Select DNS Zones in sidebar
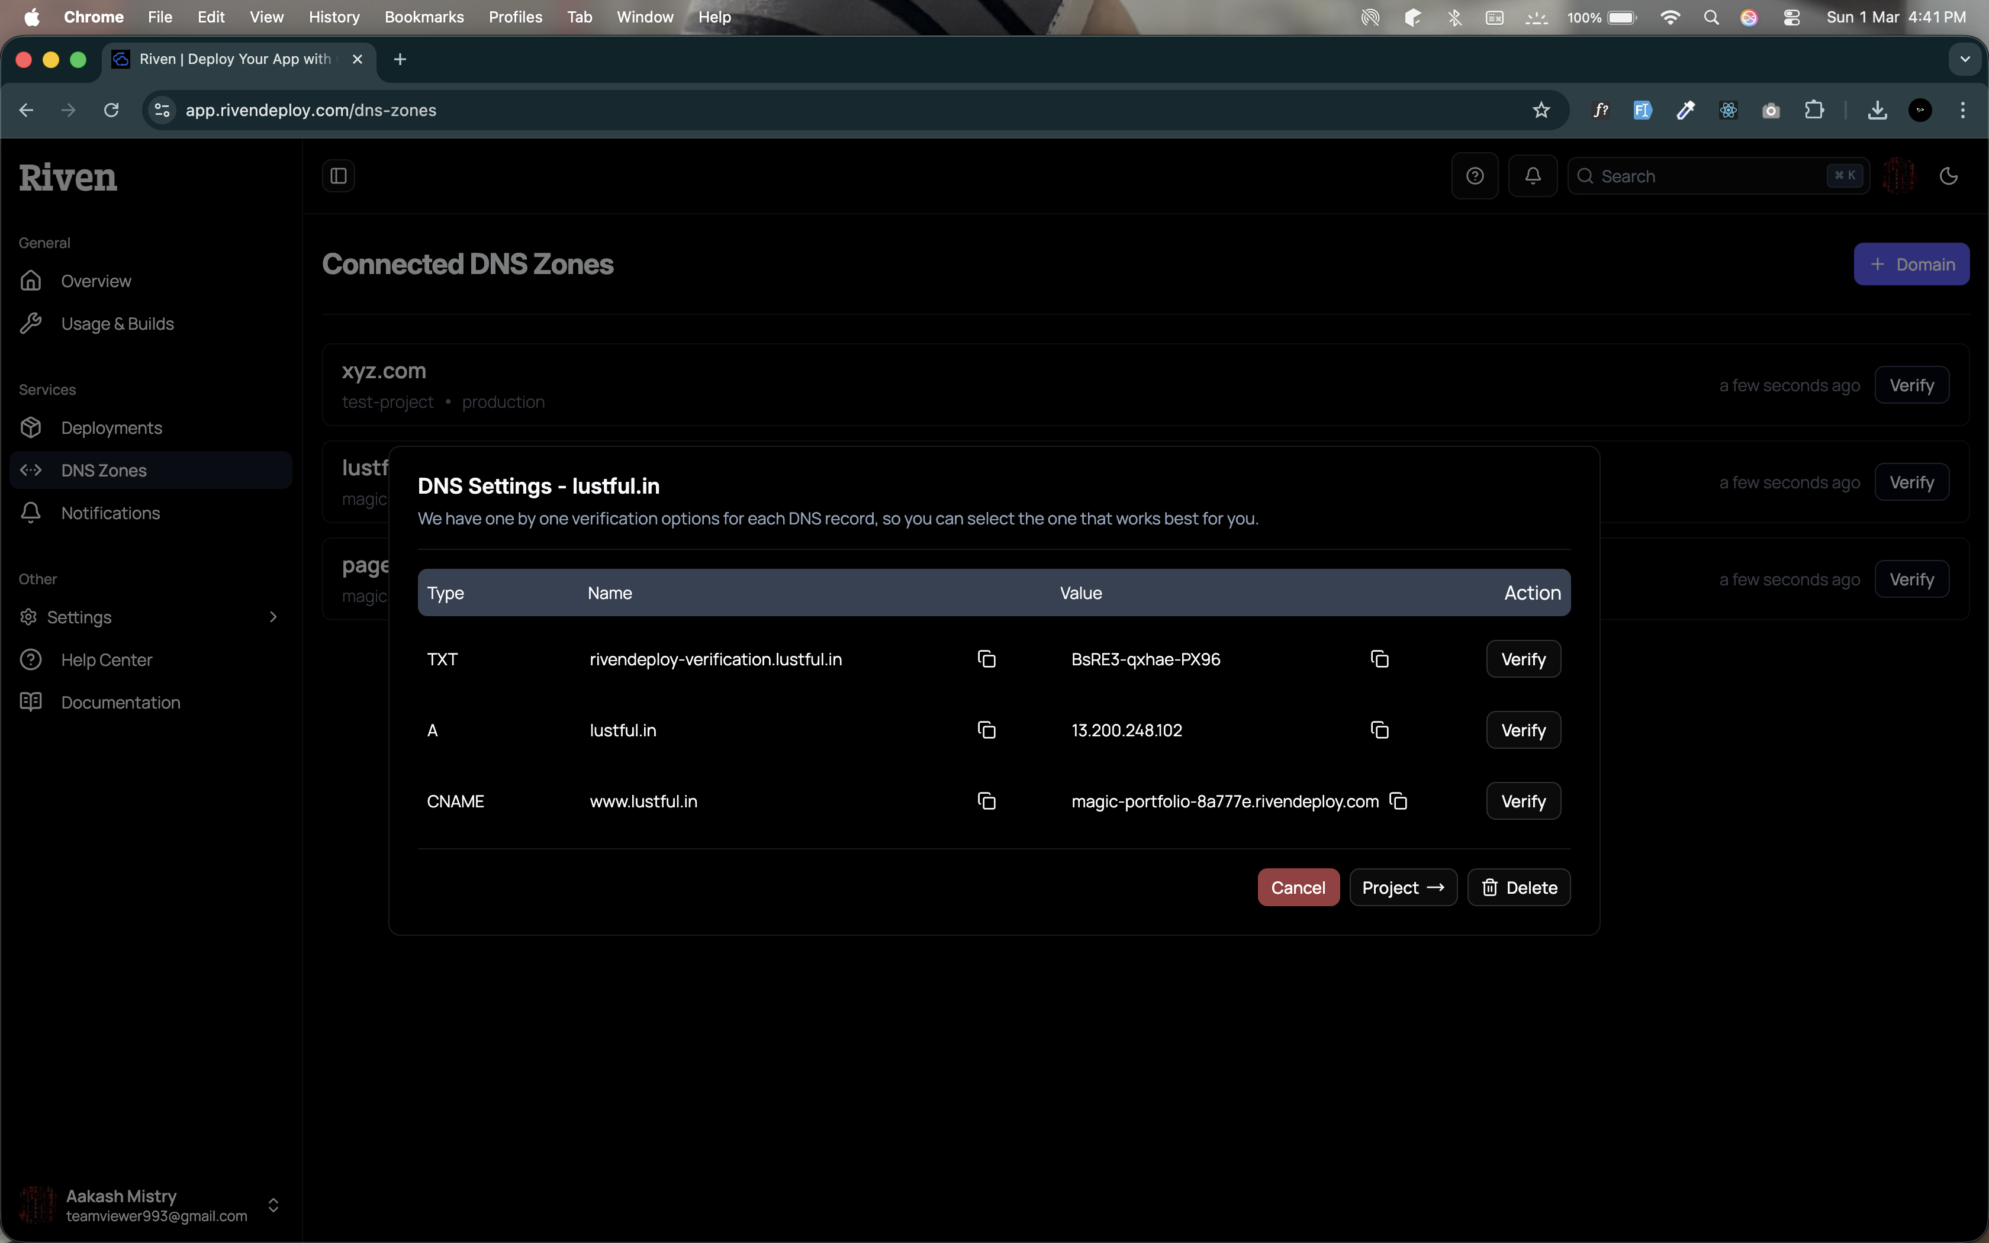1989x1243 pixels. click(151, 470)
